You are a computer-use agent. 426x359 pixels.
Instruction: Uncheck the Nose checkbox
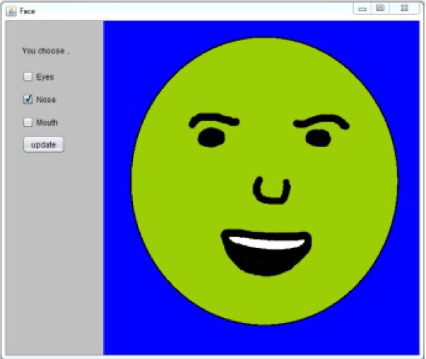point(28,100)
